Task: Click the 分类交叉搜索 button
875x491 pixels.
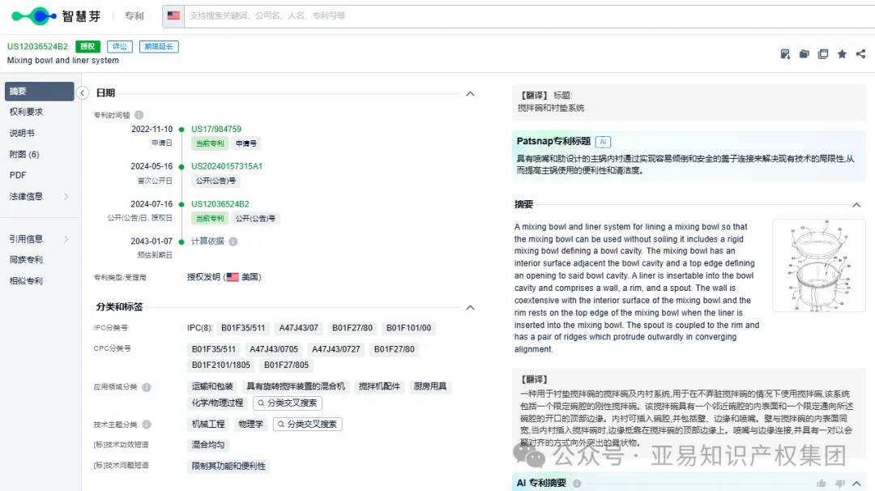Action: (x=288, y=402)
